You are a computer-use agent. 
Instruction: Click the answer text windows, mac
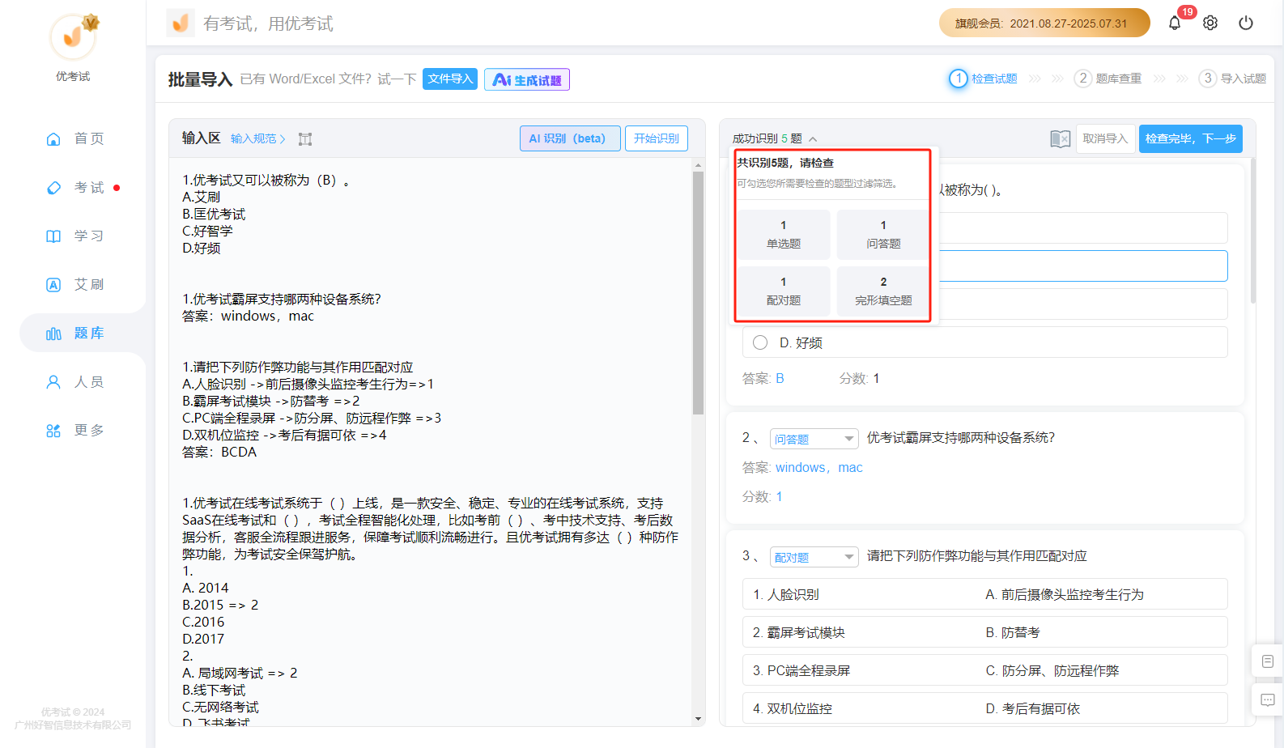[818, 468]
